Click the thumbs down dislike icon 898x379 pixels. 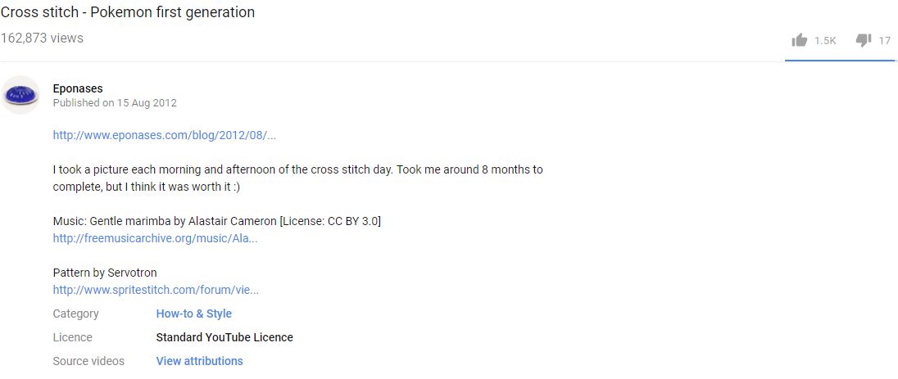coord(863,40)
